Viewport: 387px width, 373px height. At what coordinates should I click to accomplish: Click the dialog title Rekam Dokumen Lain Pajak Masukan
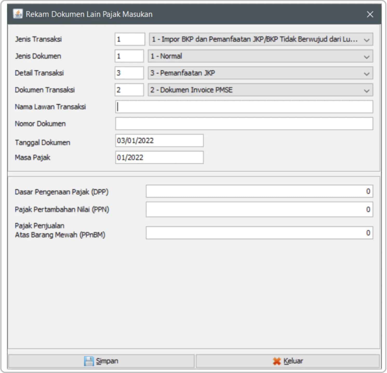pyautogui.click(x=89, y=14)
